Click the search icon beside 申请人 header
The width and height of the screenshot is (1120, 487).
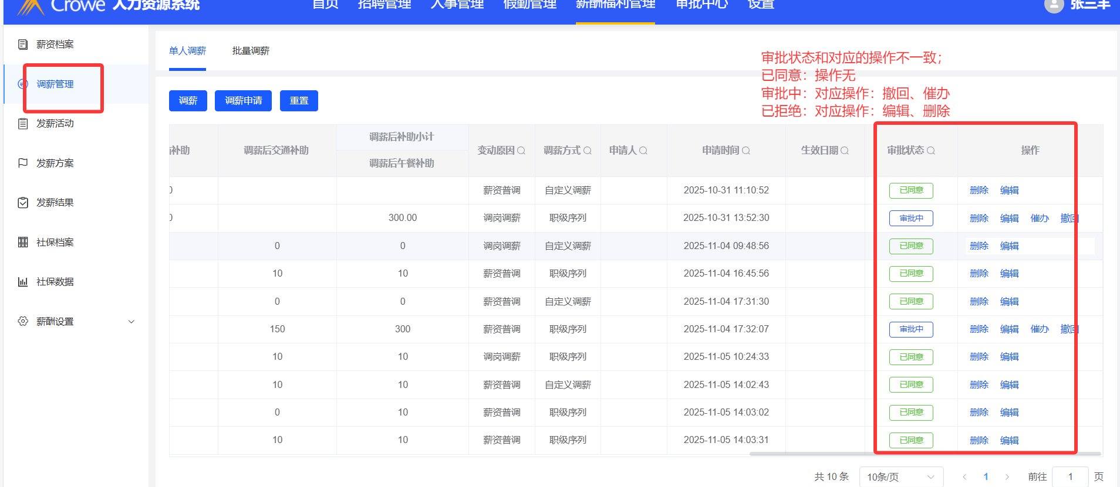643,151
